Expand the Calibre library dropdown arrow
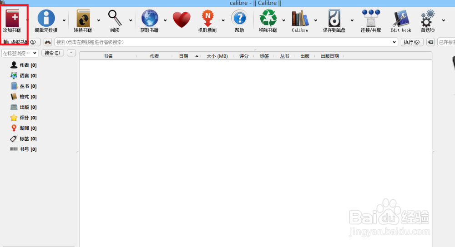Viewport: 455px width, 247px height. click(315, 20)
